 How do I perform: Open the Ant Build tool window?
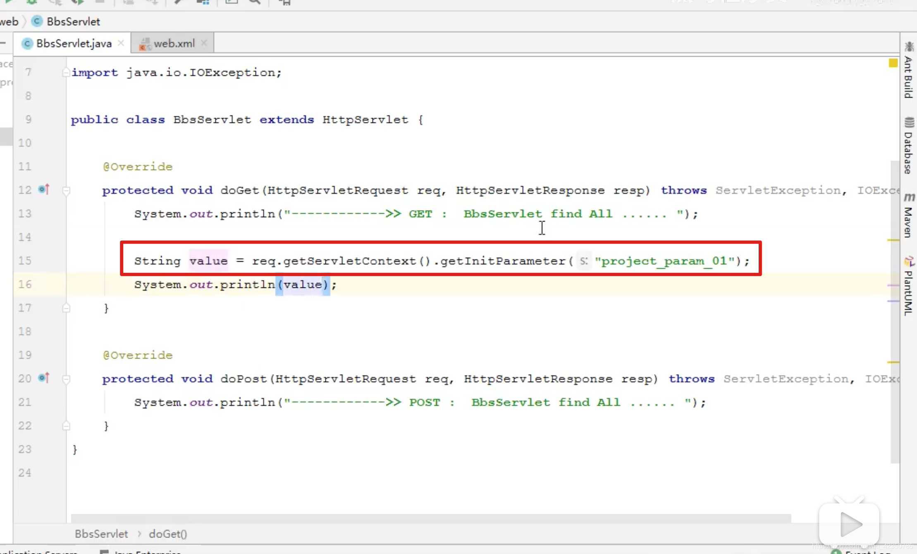(908, 71)
